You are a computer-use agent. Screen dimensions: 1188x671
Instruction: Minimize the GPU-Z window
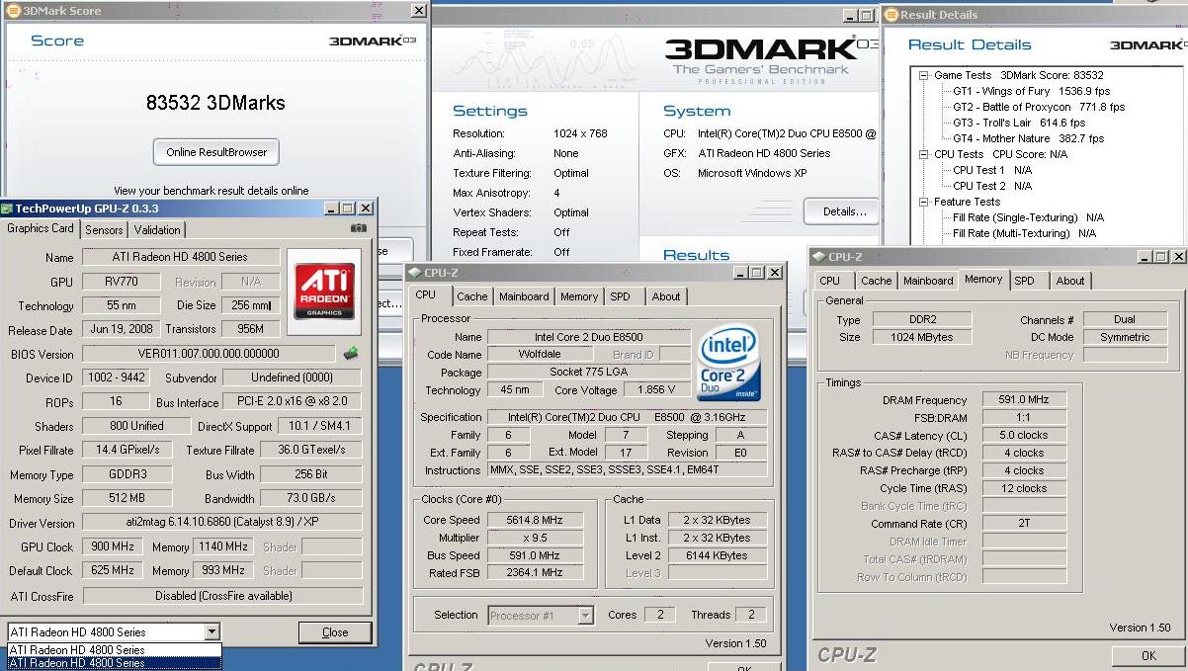point(329,209)
